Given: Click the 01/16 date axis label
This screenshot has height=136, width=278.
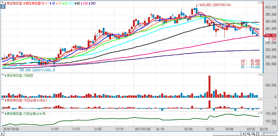Looking at the screenshot, I should 160,129.
